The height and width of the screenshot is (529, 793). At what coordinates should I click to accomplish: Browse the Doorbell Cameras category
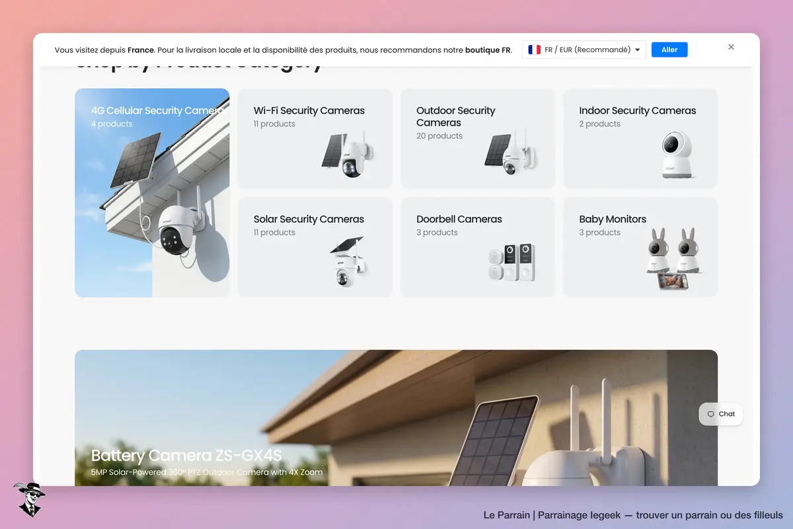[478, 247]
